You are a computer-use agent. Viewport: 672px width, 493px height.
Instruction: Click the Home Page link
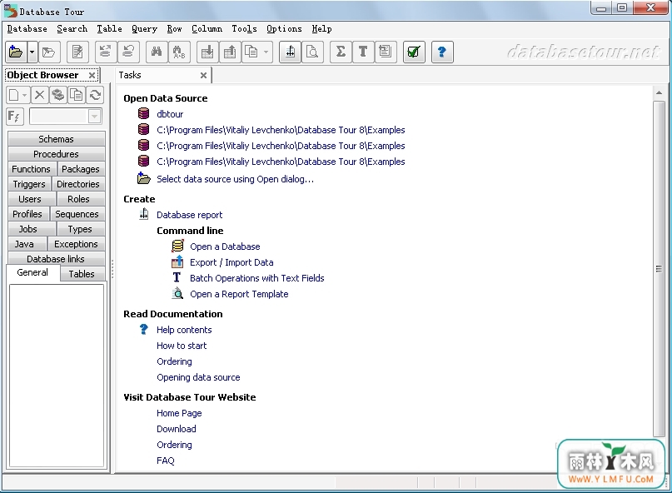coord(179,413)
